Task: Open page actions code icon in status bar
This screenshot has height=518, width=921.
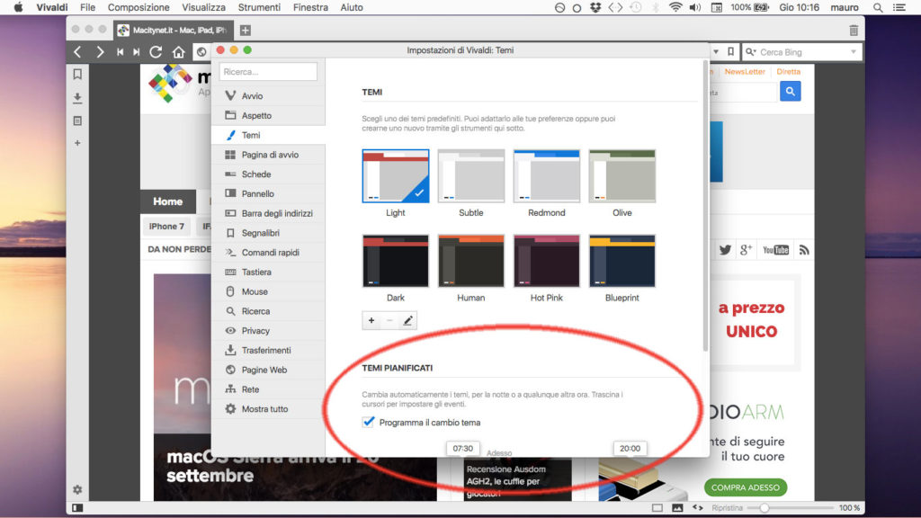Action: click(698, 507)
